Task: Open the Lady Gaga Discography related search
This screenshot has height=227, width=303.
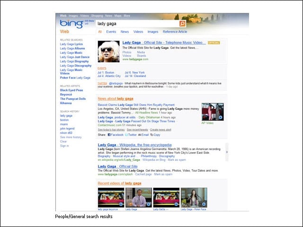Action: click(76, 66)
